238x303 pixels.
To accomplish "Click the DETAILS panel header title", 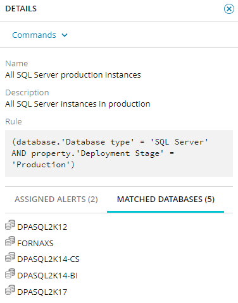I will [21, 9].
